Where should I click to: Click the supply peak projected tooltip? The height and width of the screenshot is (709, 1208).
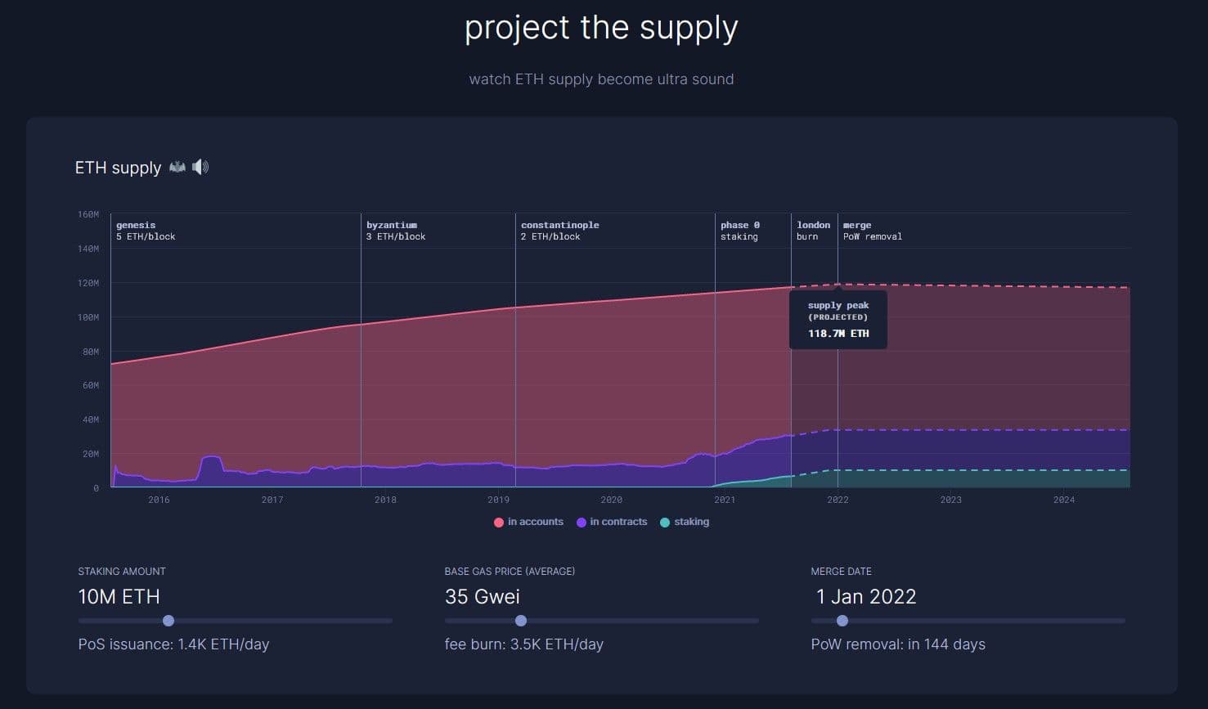click(838, 320)
